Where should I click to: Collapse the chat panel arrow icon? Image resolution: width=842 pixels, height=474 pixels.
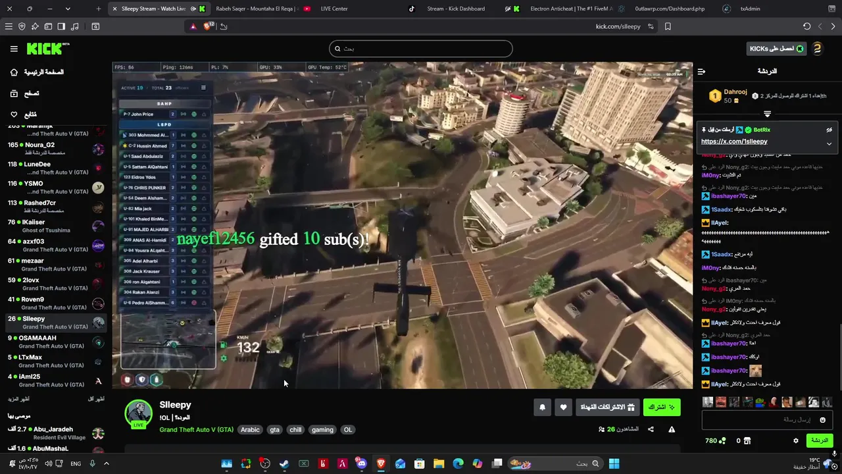point(701,71)
